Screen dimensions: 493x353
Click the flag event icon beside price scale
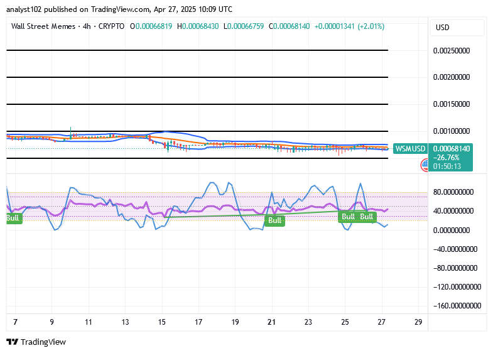pos(425,165)
